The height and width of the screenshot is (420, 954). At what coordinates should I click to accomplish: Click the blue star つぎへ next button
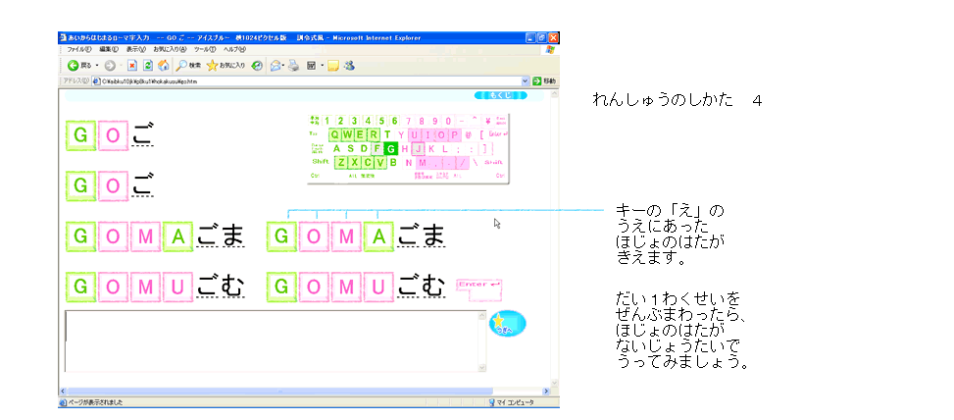[x=506, y=325]
